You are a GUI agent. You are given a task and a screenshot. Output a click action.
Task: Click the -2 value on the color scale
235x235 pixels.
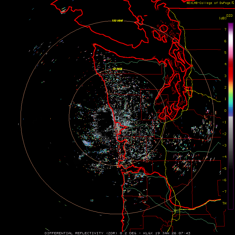224,134
